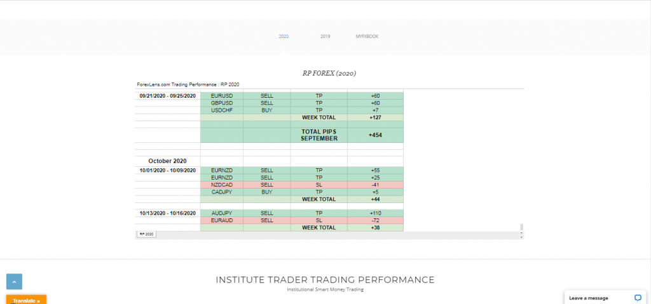This screenshot has width=651, height=304.
Task: Click the +5 pips cell
Action: click(x=375, y=192)
